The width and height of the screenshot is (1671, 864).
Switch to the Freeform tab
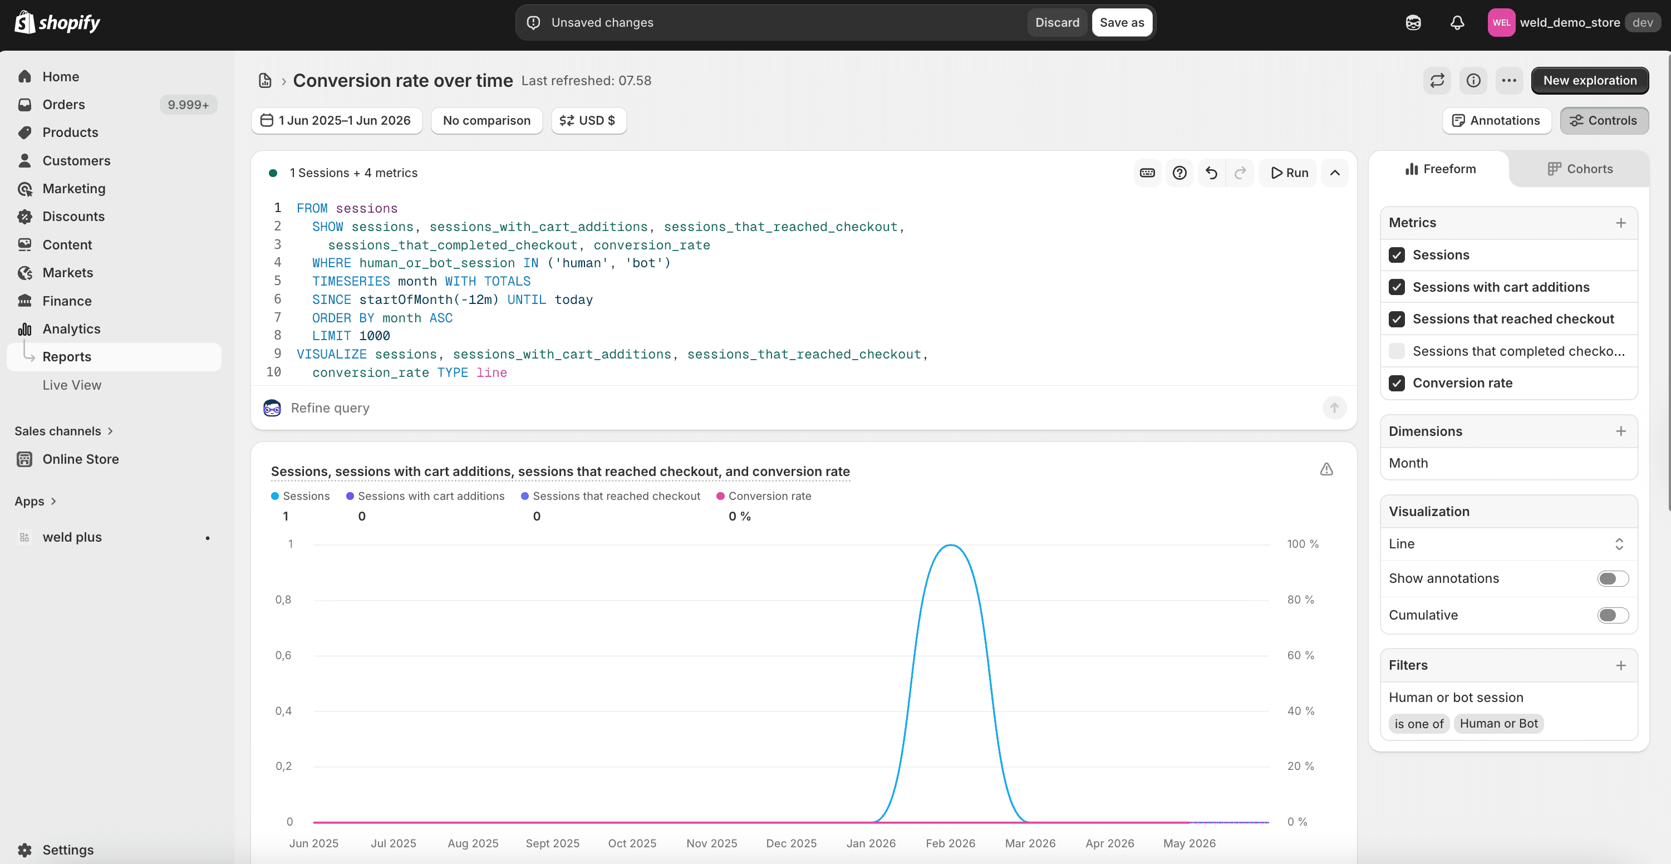point(1440,169)
